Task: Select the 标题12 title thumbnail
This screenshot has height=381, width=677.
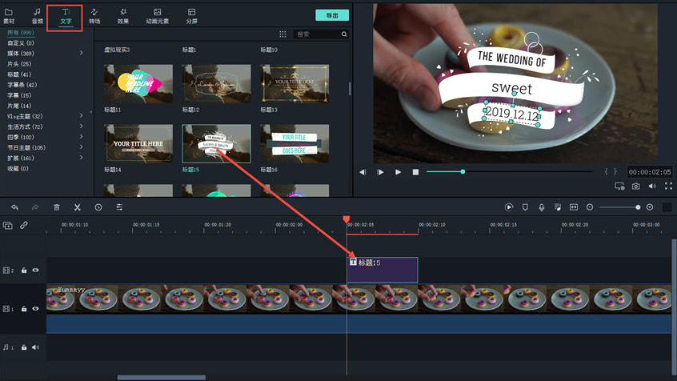Action: pyautogui.click(x=216, y=84)
